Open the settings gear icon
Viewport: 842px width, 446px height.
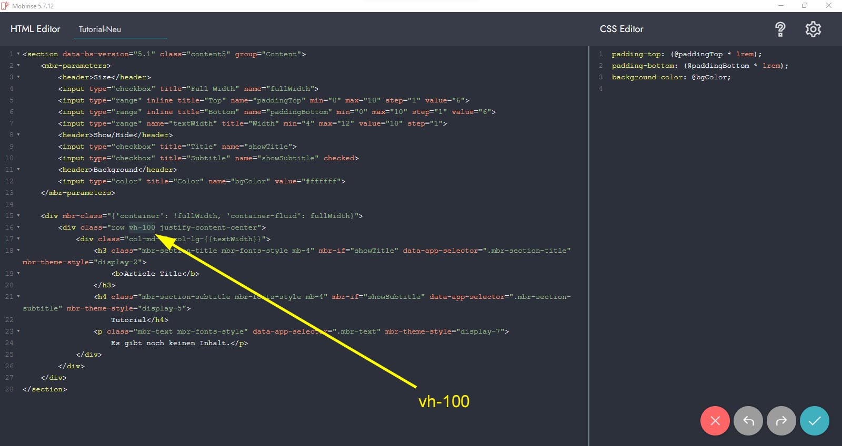coord(813,29)
